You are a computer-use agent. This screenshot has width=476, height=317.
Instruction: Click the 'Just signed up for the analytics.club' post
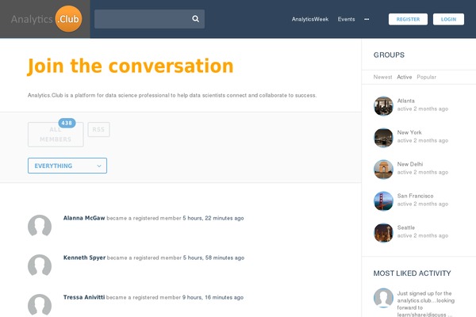pyautogui.click(x=426, y=304)
